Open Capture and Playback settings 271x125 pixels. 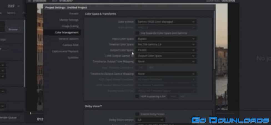[x=65, y=51]
